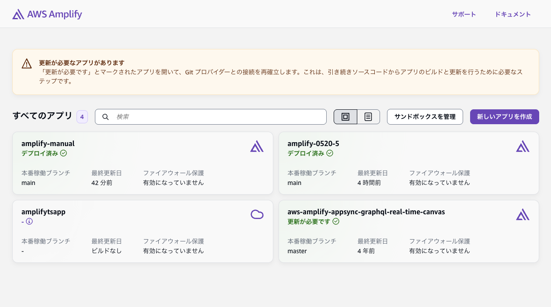This screenshot has height=307, width=551.
Task: Click the 新しいアプリを作成 button
Action: (x=505, y=117)
